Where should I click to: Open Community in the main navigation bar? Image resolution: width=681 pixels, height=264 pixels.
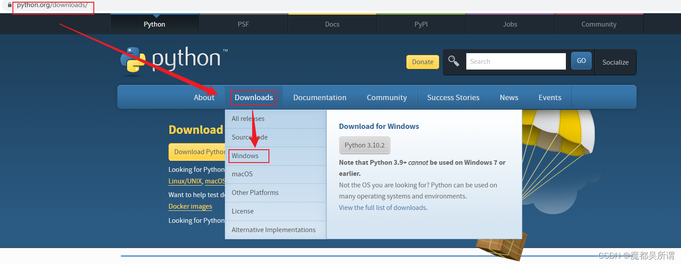[387, 97]
